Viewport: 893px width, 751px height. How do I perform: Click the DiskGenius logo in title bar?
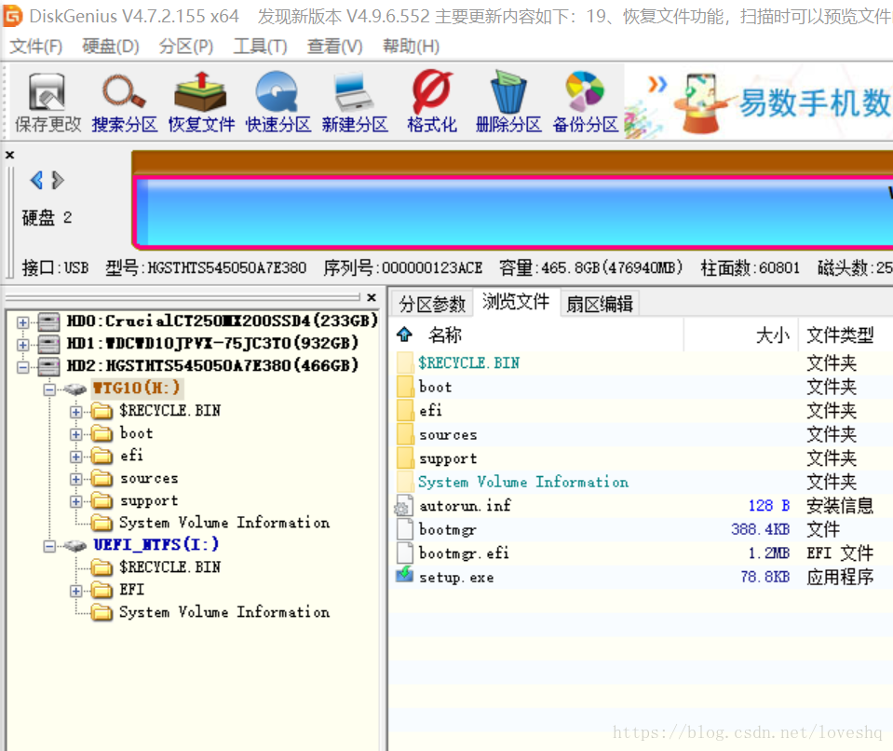[x=13, y=16]
